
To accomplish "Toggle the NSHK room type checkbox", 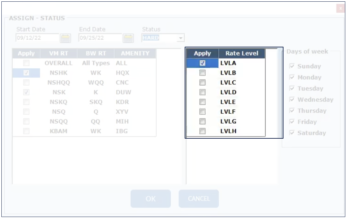I will point(26,73).
